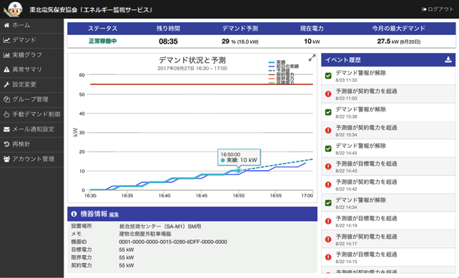Open the 再検針 menu item
This screenshot has width=459, height=278.
[31, 144]
